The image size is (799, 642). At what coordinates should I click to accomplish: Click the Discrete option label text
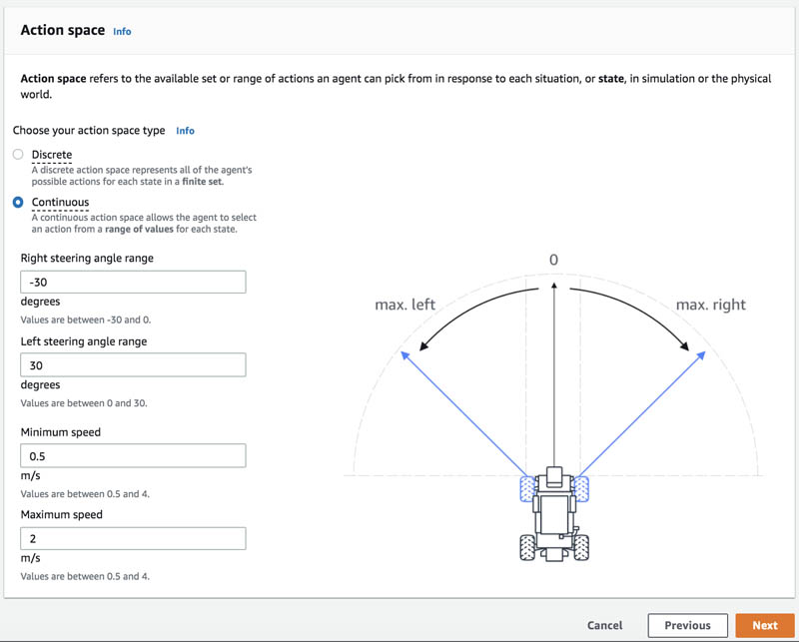coord(52,155)
